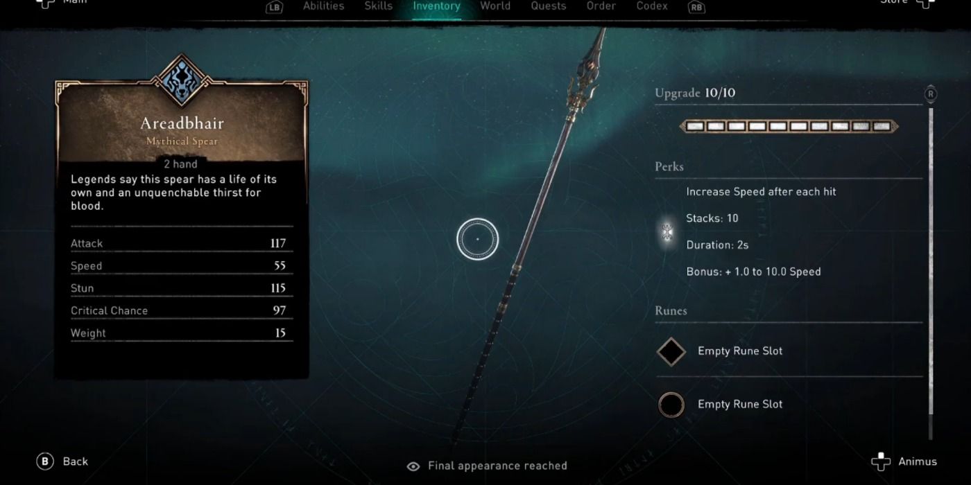Image resolution: width=971 pixels, height=485 pixels.
Task: Click the RB bumper icon
Action: tap(696, 8)
